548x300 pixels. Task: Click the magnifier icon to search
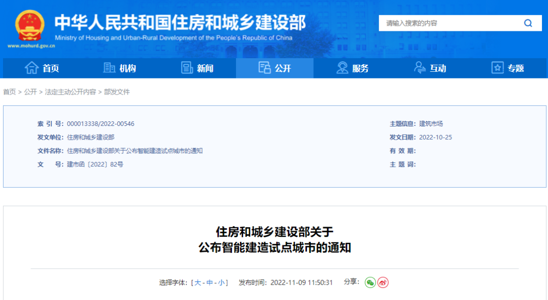pyautogui.click(x=528, y=23)
